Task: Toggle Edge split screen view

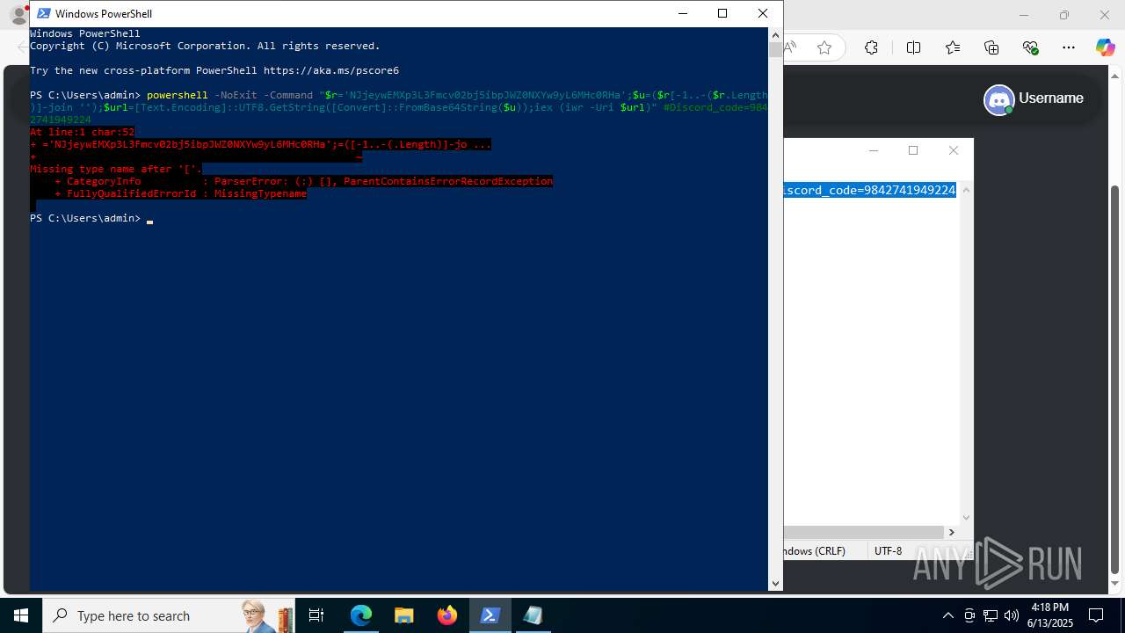Action: coord(913,47)
